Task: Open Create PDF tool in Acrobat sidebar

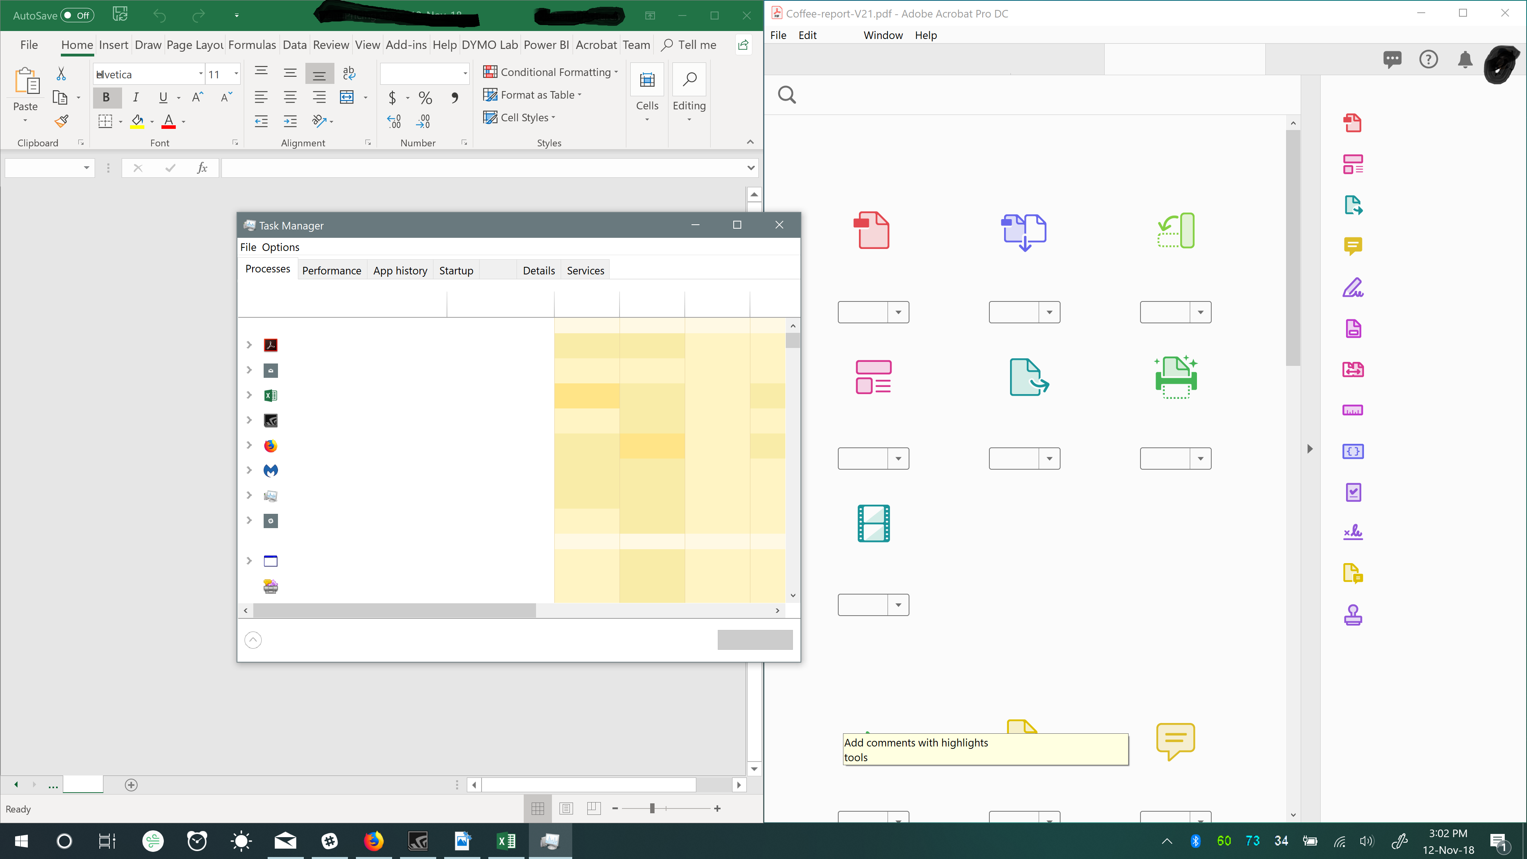Action: [1353, 123]
